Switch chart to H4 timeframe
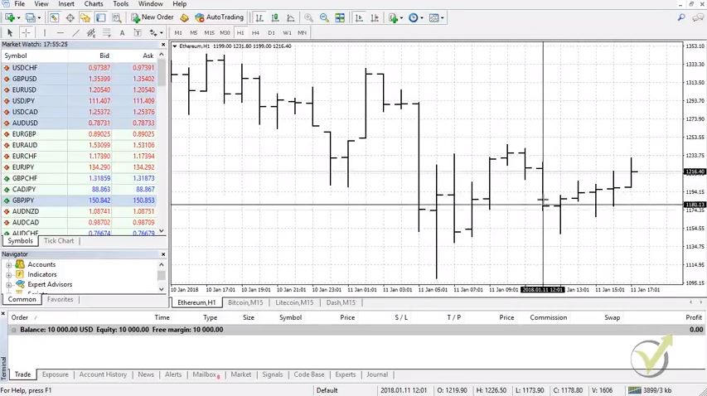 click(255, 33)
